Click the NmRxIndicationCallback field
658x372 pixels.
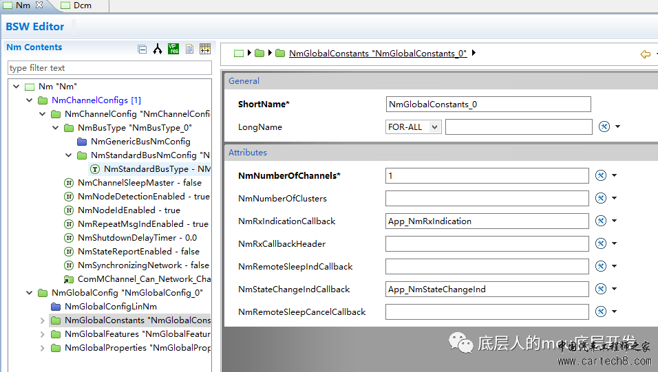(x=487, y=221)
